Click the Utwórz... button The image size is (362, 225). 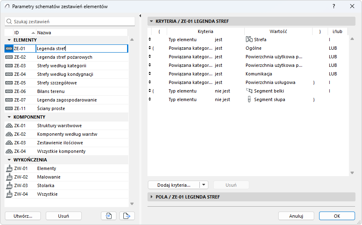[x=22, y=216]
